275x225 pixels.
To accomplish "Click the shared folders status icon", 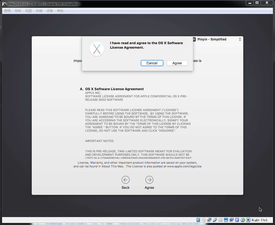I will click(221, 220).
